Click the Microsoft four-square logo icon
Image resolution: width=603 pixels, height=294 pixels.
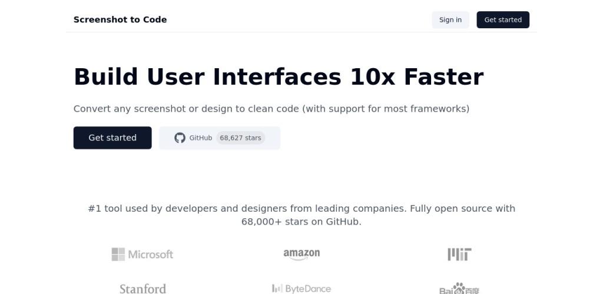pos(118,254)
